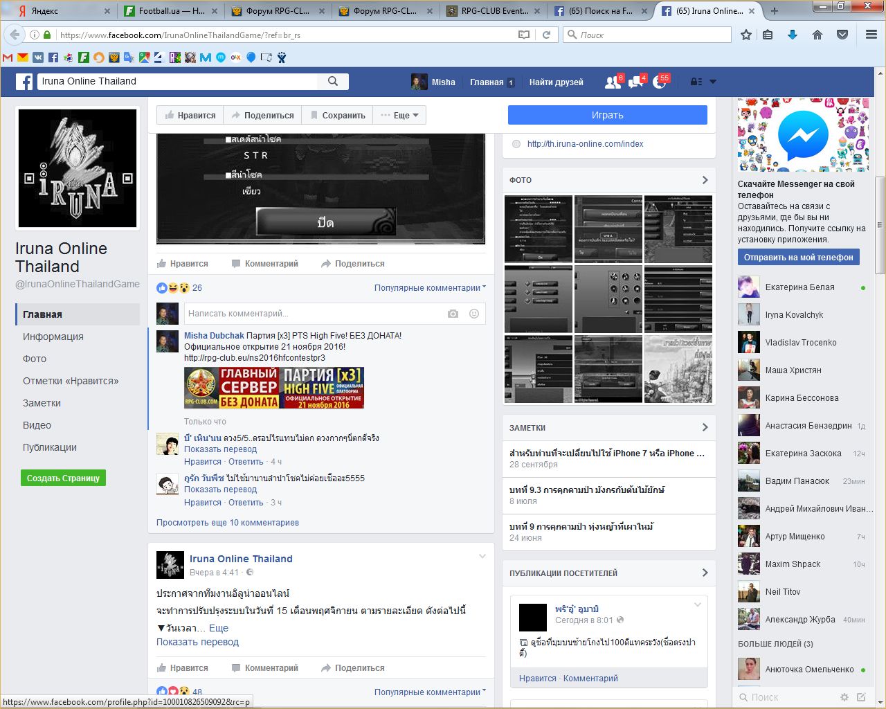
Task: Open Facebook bookmark in bookmarks bar
Action: pyautogui.click(x=53, y=57)
